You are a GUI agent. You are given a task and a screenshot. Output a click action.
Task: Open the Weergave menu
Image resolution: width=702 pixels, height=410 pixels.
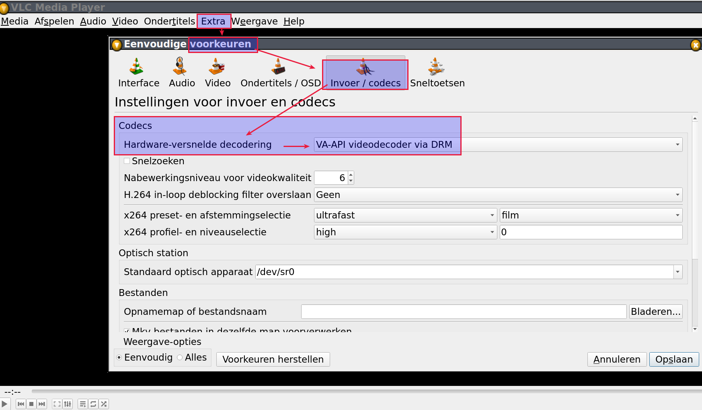pyautogui.click(x=255, y=21)
